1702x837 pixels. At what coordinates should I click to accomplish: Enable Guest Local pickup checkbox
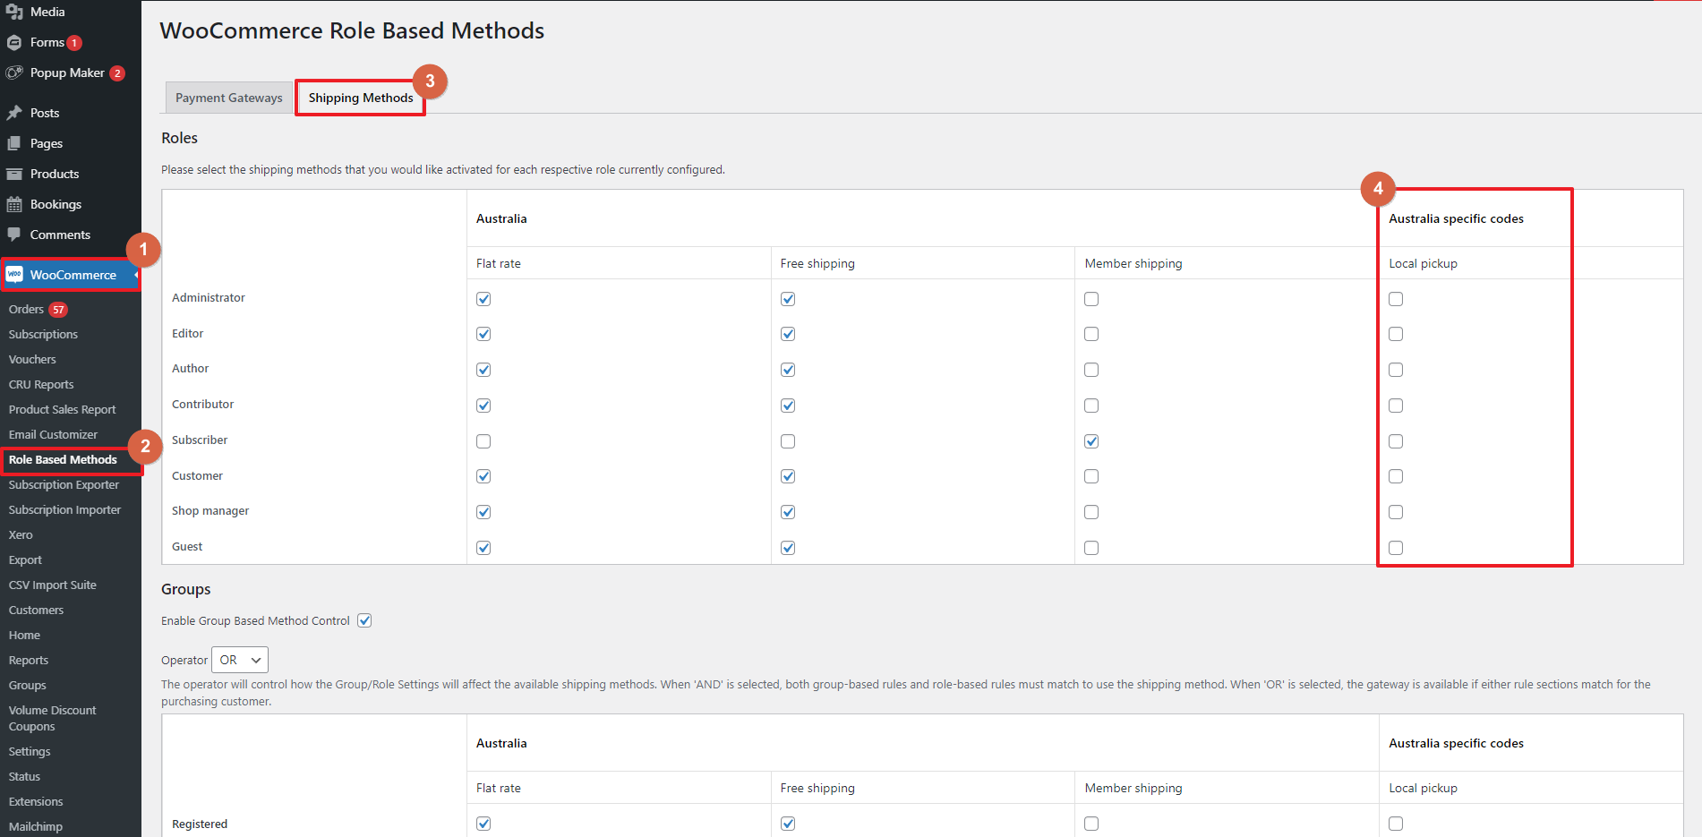pos(1396,548)
